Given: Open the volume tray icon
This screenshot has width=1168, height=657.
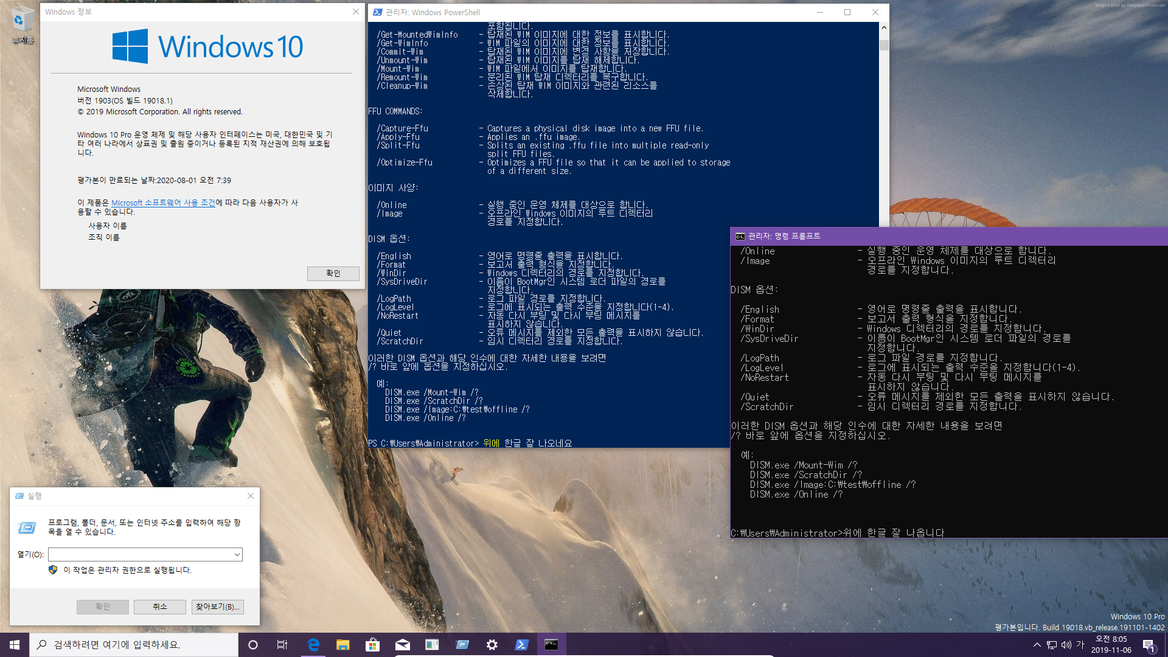Looking at the screenshot, I should (x=1066, y=645).
